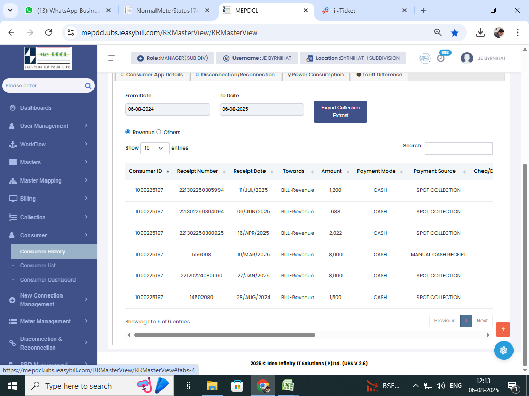Click the table horizontal scrollbar
The height and width of the screenshot is (396, 529).
(225, 335)
